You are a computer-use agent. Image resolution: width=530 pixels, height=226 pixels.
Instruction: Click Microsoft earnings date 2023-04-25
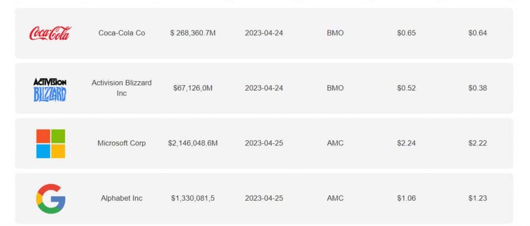click(x=264, y=143)
